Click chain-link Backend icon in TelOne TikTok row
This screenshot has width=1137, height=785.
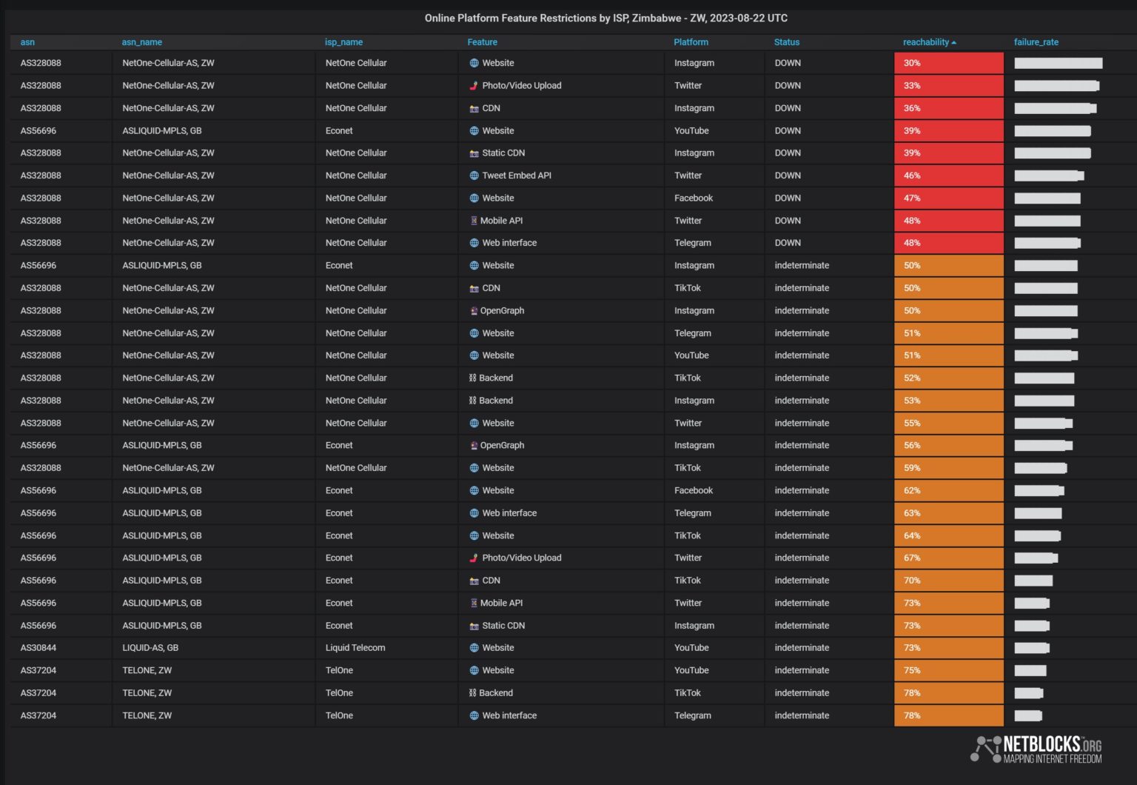(473, 693)
